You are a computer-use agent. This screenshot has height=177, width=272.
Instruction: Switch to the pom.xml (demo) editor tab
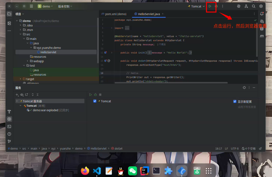point(114,14)
